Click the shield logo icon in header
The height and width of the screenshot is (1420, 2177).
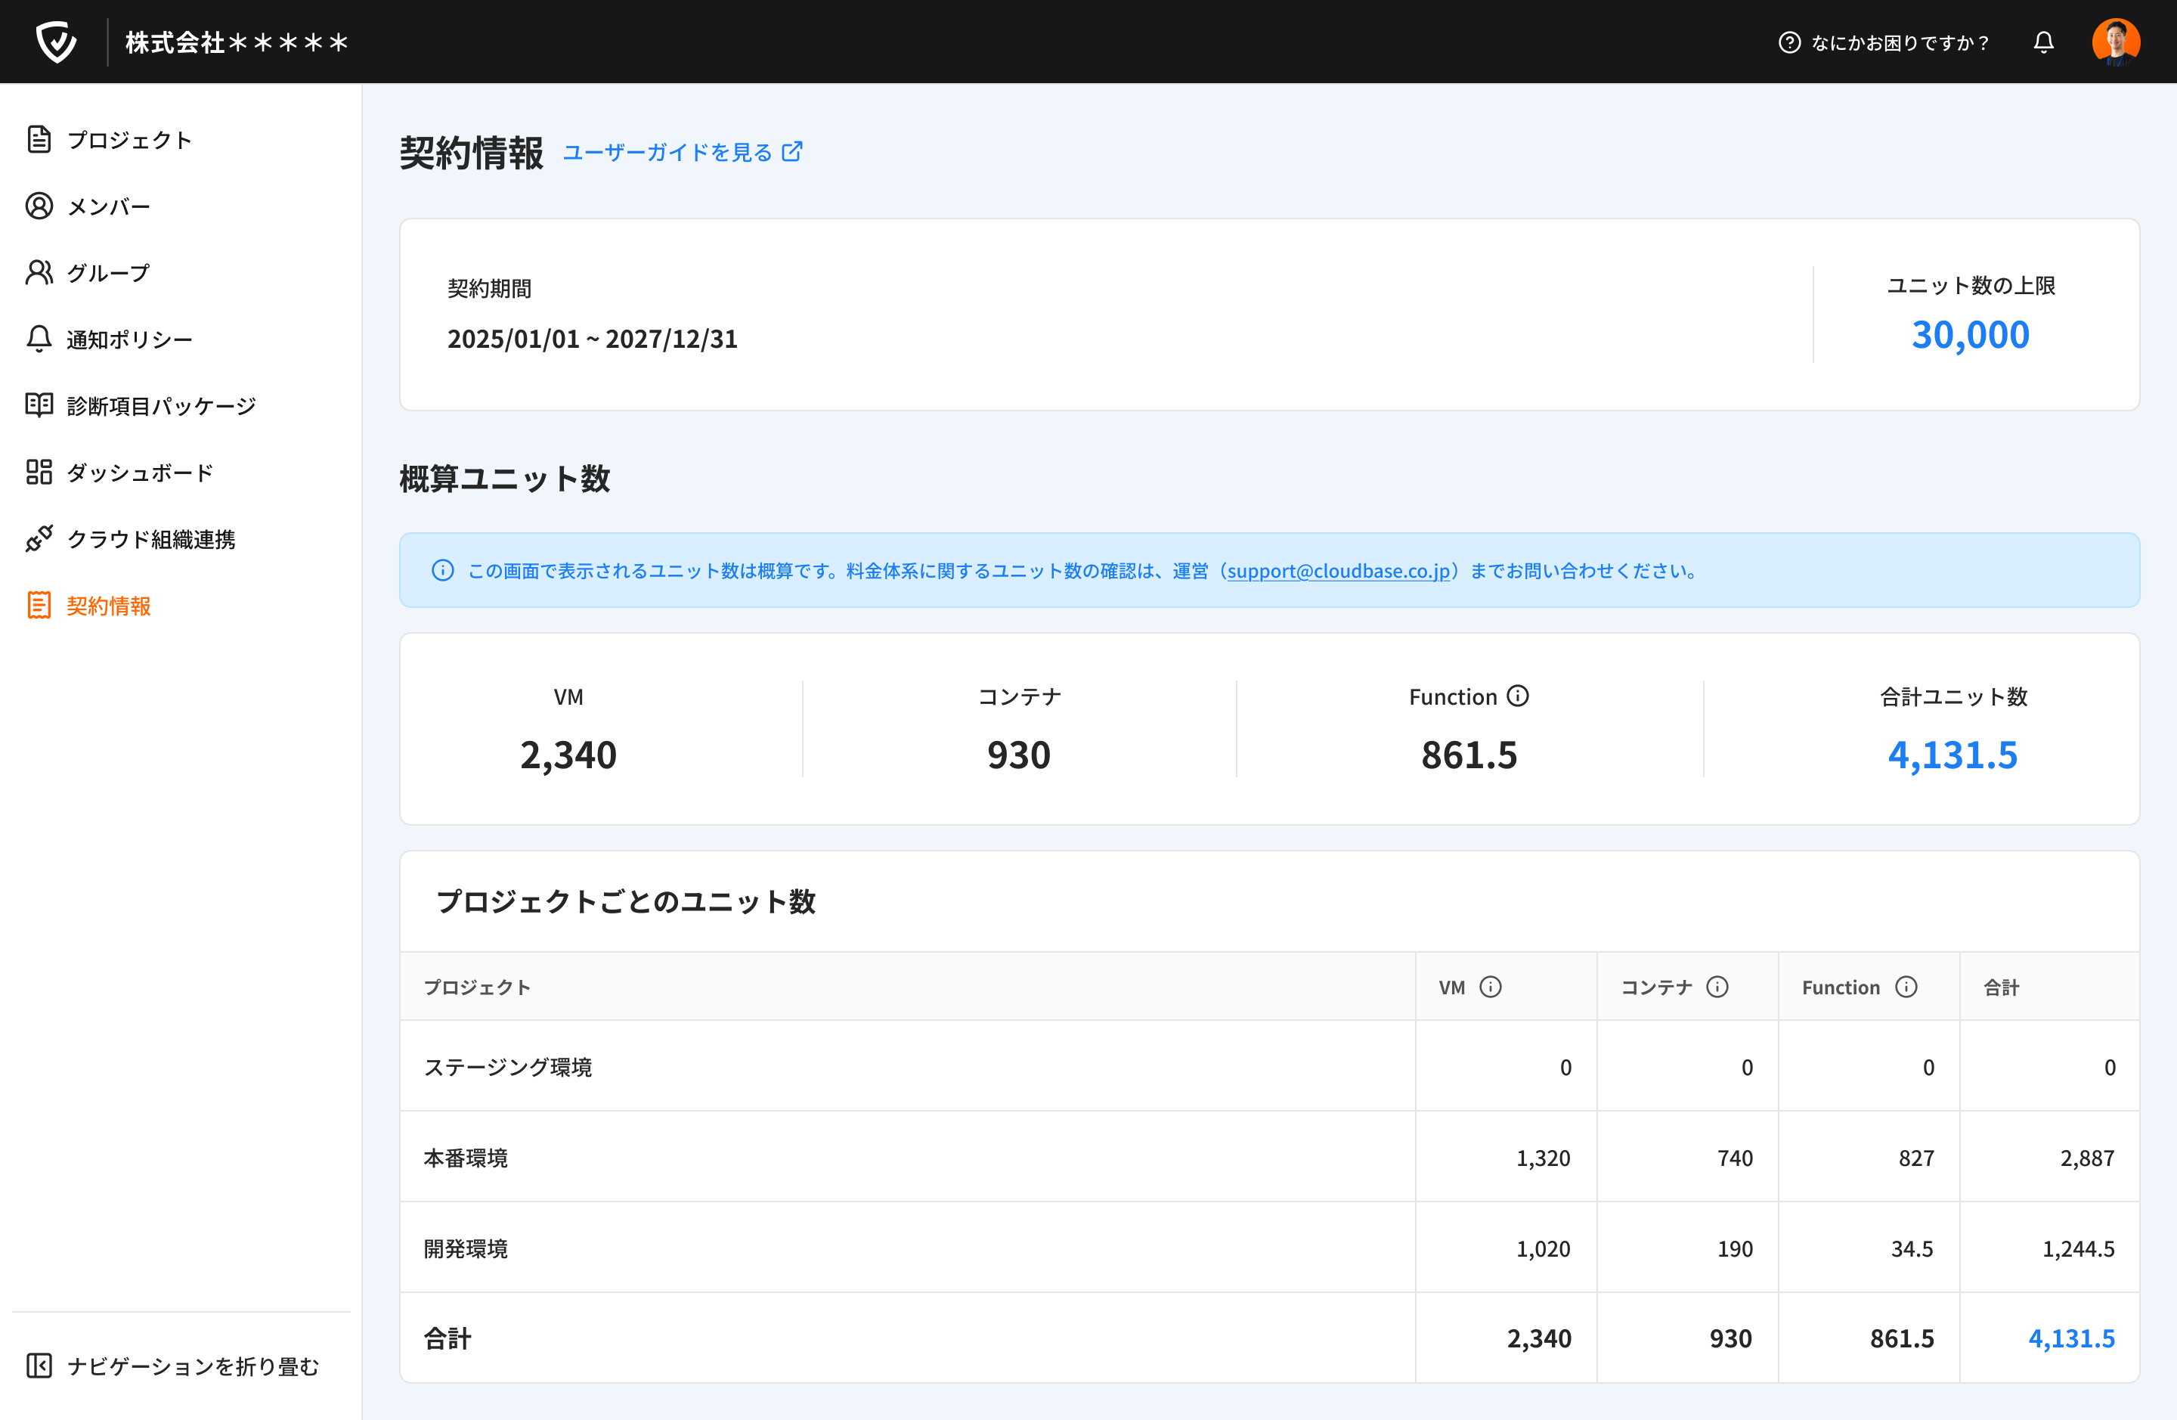coord(56,42)
